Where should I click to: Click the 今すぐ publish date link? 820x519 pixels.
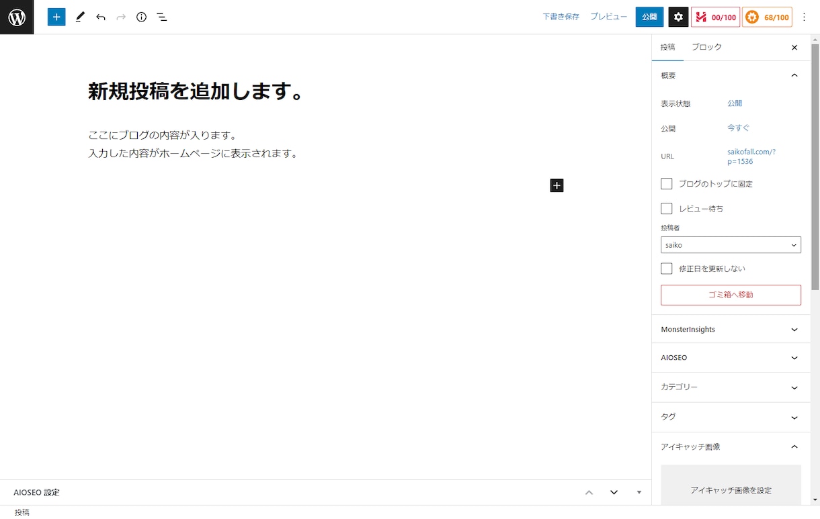(x=738, y=128)
